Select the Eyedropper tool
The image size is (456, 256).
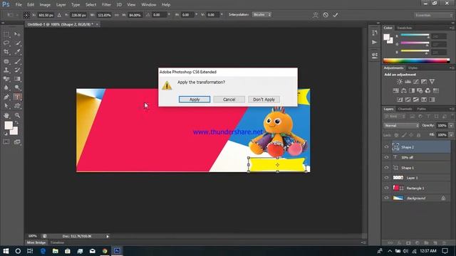17,52
